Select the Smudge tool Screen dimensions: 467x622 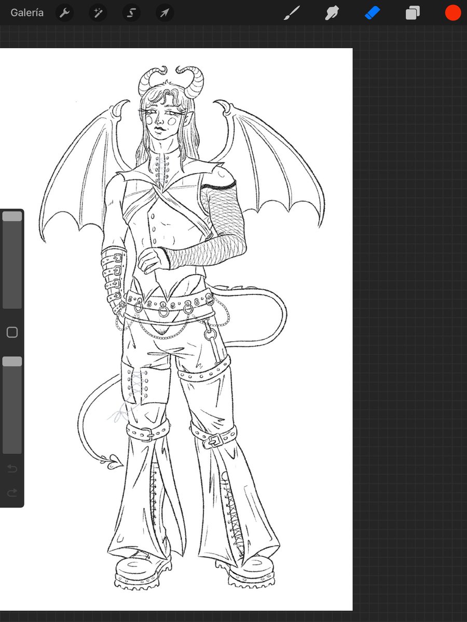(x=332, y=13)
